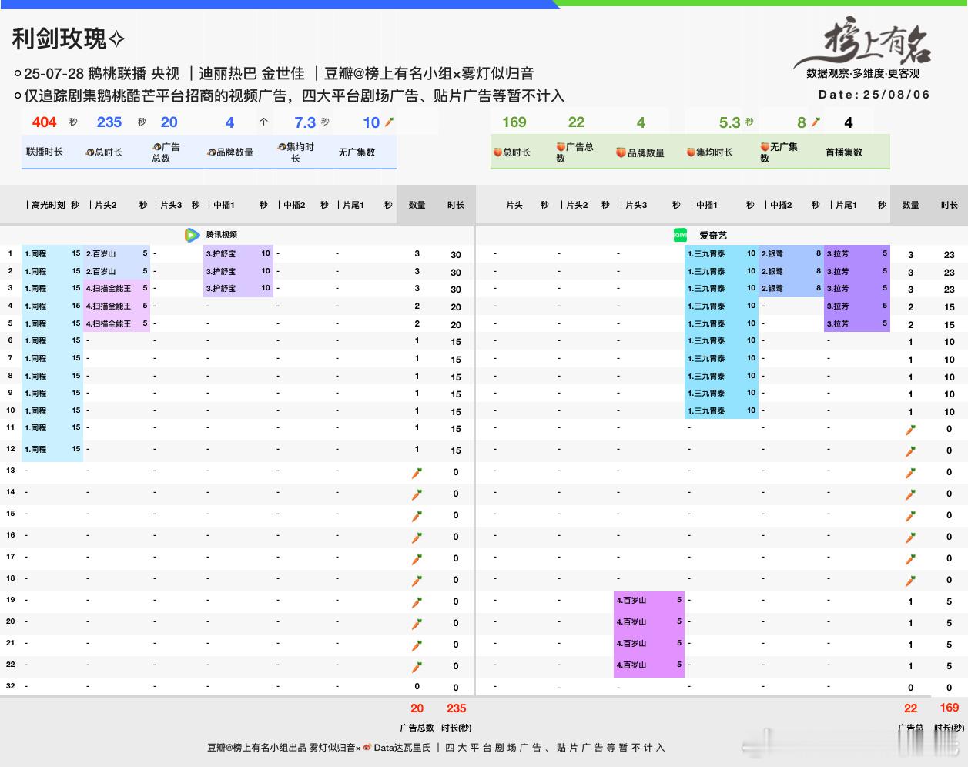
Task: Click the peach icon before green 广告总数
Action: click(x=561, y=146)
